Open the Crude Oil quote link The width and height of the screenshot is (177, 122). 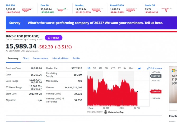[x=150, y=6]
